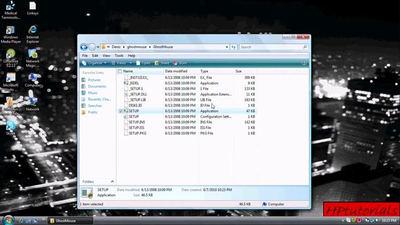400x225 pixels.
Task: Open the Organize toolbar dropdown
Action: click(94, 63)
